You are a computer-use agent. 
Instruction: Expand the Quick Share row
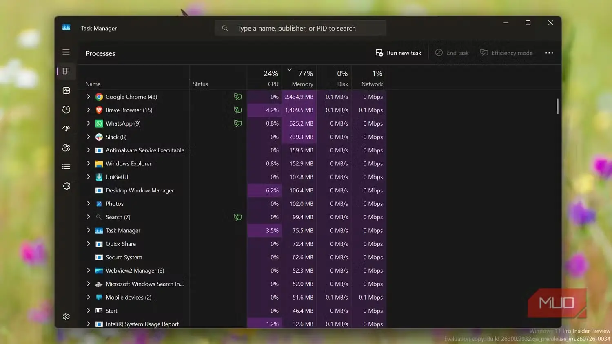pos(88,244)
